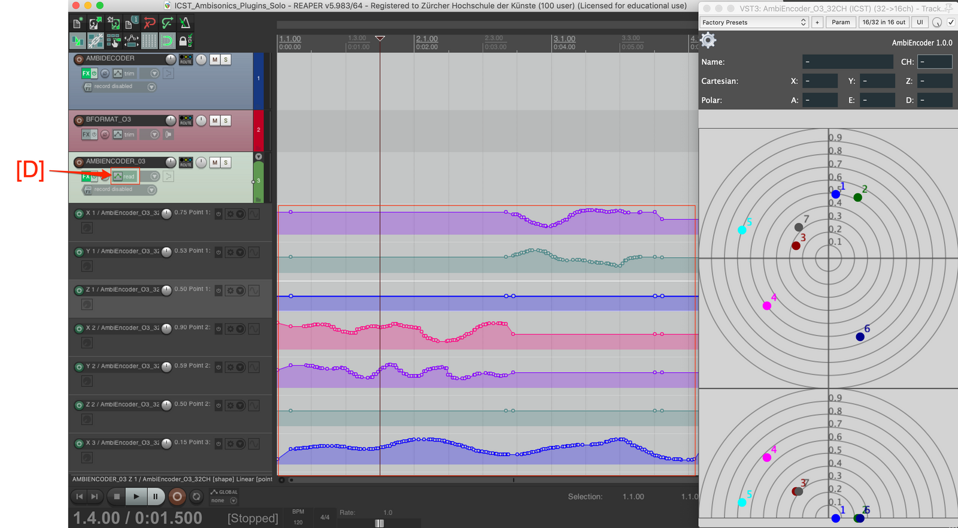
Task: Open FX chain on AMBIDECODER track
Action: click(x=86, y=74)
